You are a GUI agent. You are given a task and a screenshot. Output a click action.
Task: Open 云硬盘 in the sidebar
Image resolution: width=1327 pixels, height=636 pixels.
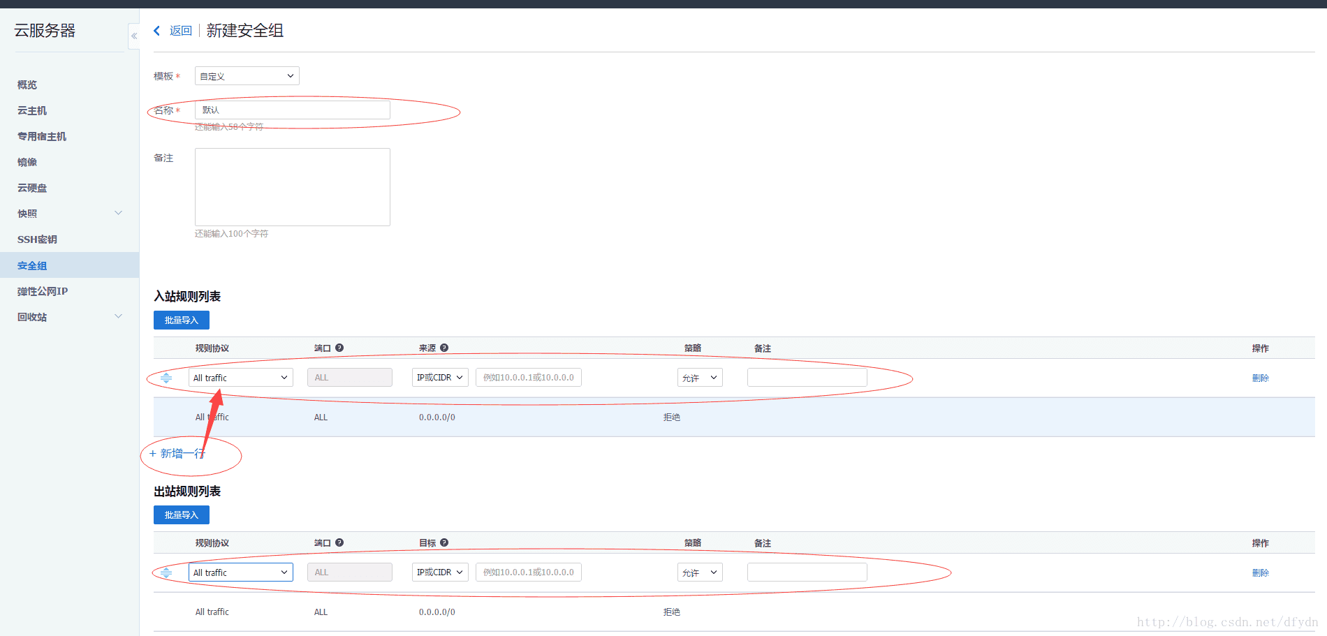[x=32, y=188]
